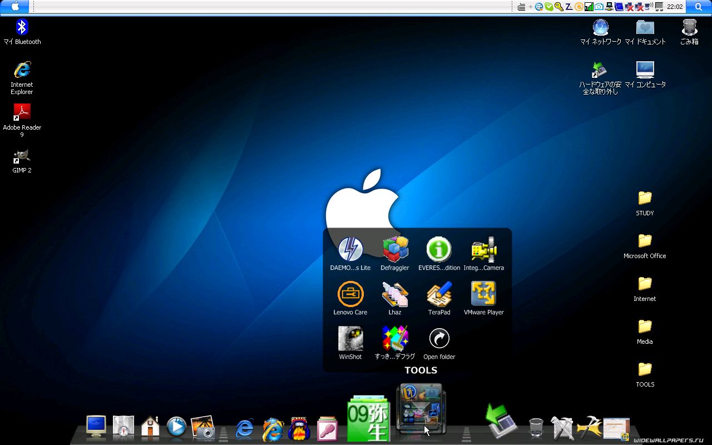Open the Integrated Camera app icon

click(483, 254)
